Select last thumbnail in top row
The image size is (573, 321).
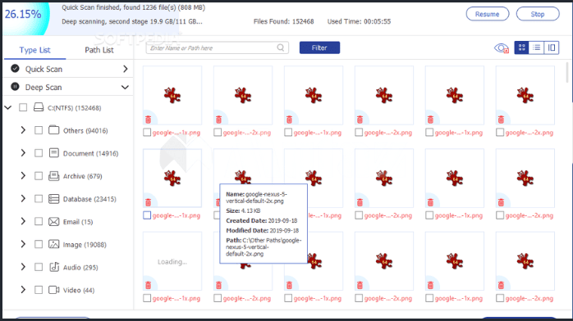point(525,96)
